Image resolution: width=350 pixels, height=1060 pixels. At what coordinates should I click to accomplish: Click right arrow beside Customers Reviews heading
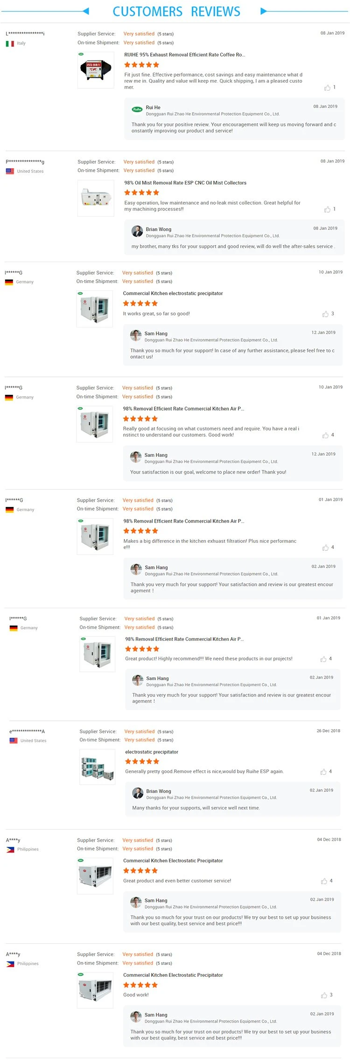click(264, 11)
